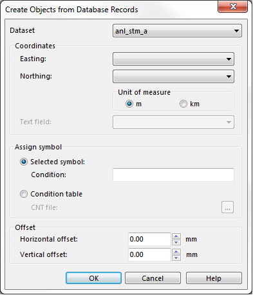Increase Vertical offset with up arrow
This screenshot has height=295, width=253.
[176, 252]
